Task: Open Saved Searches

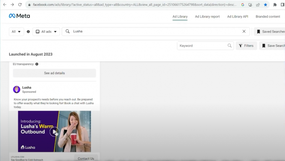Action: point(270,31)
